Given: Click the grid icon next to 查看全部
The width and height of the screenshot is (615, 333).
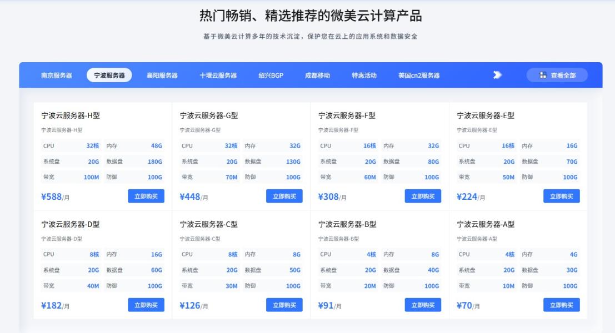Looking at the screenshot, I should click(x=543, y=75).
